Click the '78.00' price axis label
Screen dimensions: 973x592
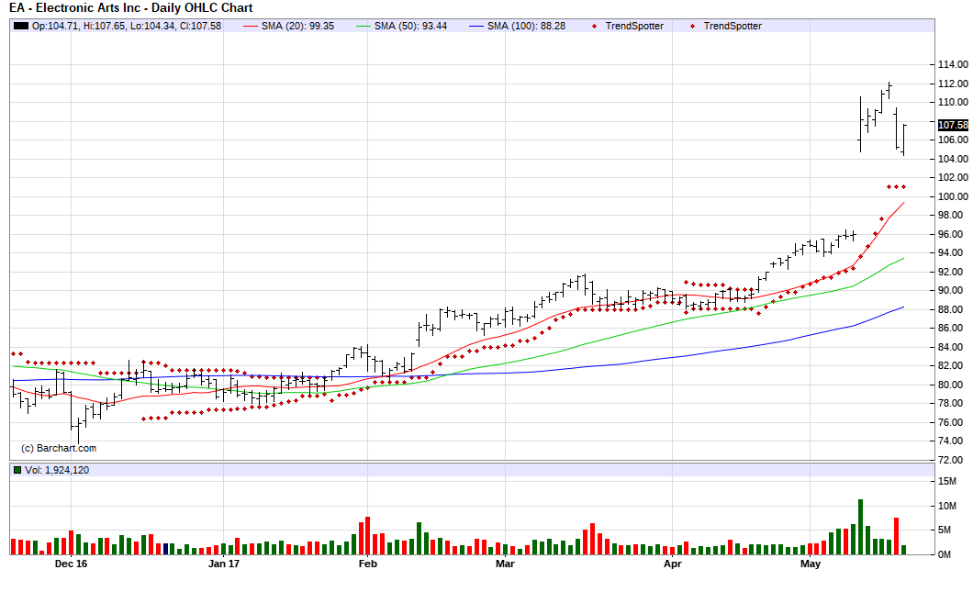953,403
